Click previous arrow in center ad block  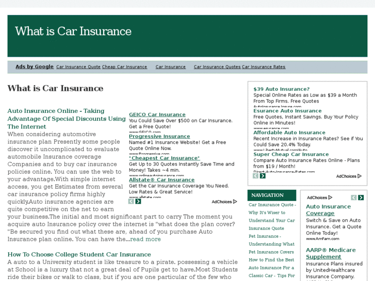point(131,202)
